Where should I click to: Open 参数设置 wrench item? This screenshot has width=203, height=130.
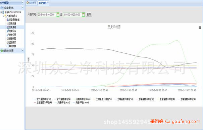pyautogui.click(x=11, y=35)
